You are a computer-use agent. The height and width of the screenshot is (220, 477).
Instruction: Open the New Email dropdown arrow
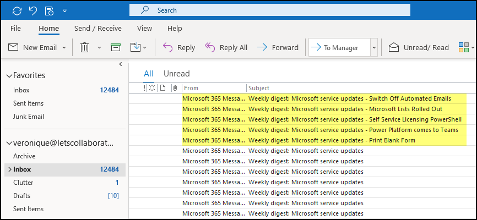coord(64,47)
